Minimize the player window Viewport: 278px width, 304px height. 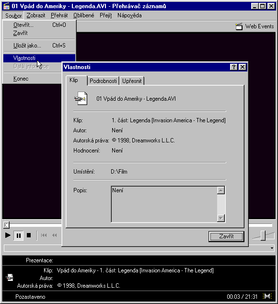tap(255, 6)
